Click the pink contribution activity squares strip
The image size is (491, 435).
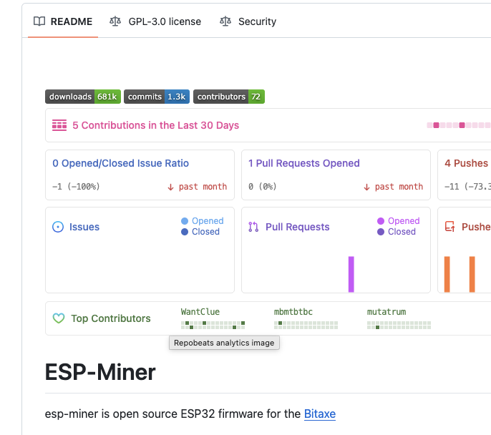point(459,125)
